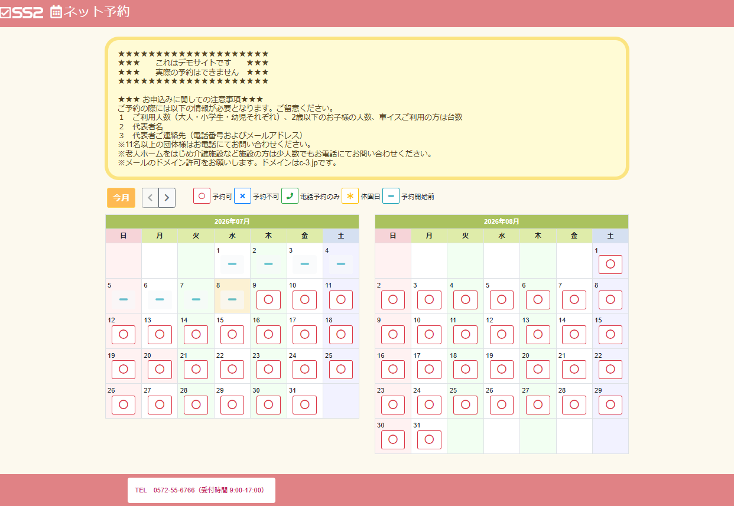The image size is (734, 506).
Task: Click the August calendar 水 column header
Action: tap(502, 236)
